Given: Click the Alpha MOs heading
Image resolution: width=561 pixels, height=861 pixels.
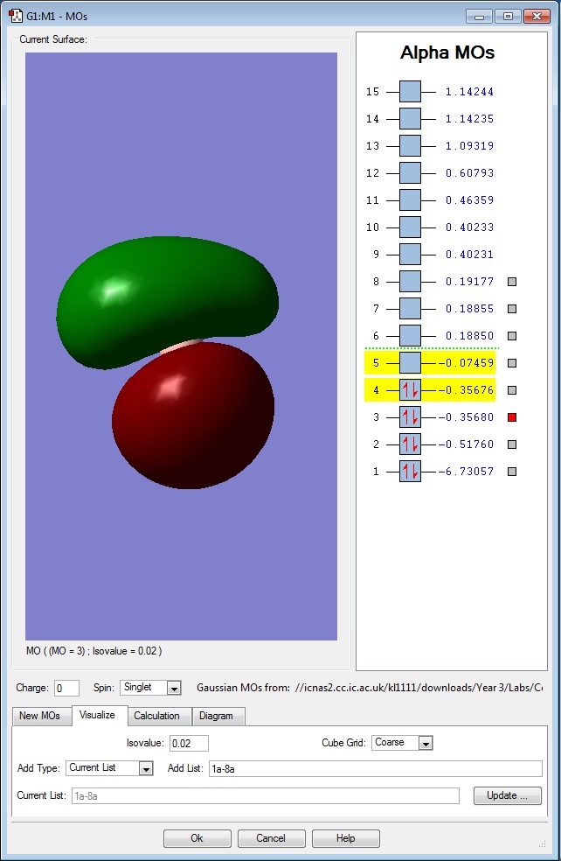Looking at the screenshot, I should point(447,52).
